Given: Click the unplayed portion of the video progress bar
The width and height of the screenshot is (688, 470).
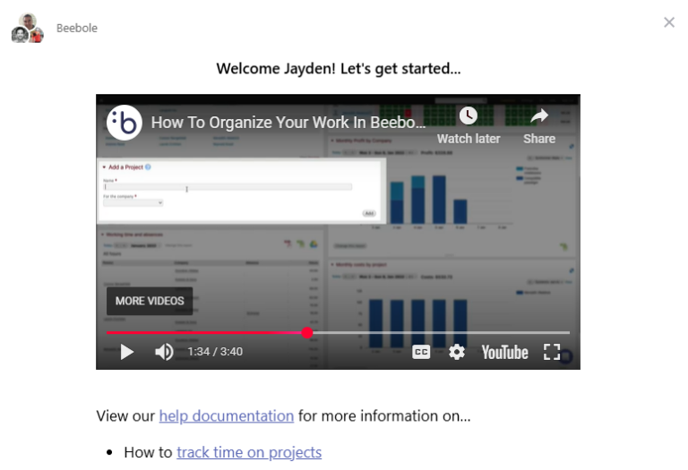Looking at the screenshot, I should pos(439,333).
